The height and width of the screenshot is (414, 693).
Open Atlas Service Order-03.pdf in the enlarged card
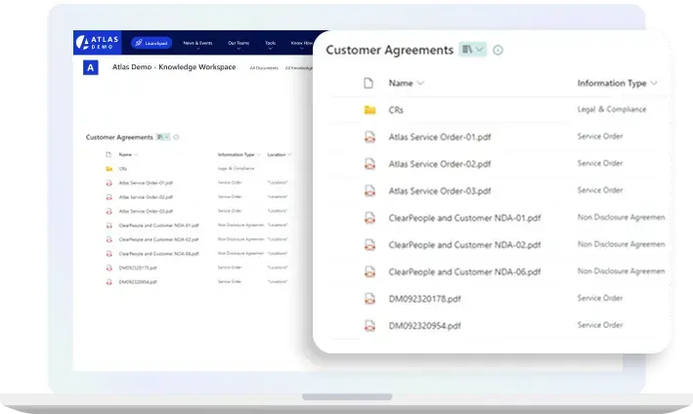[440, 191]
